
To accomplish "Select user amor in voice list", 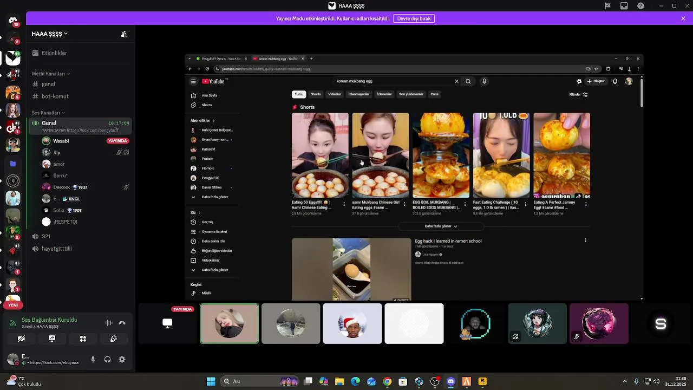I will point(86,164).
